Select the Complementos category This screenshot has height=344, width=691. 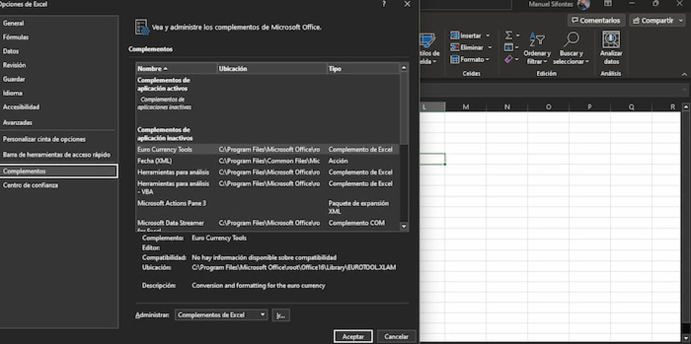click(59, 171)
